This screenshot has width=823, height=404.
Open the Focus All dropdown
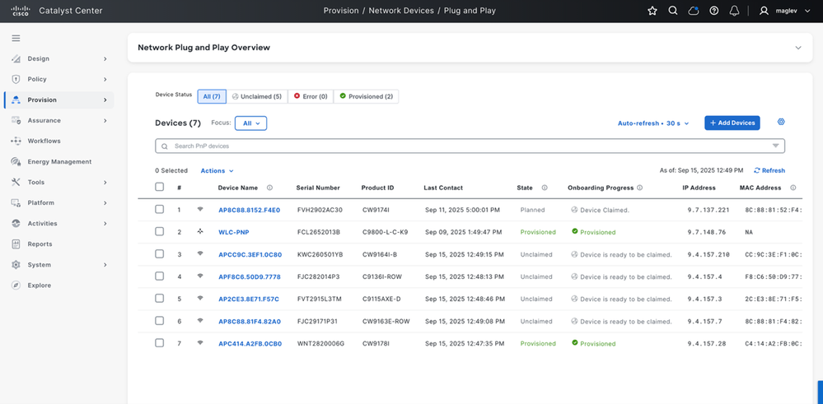[251, 123]
